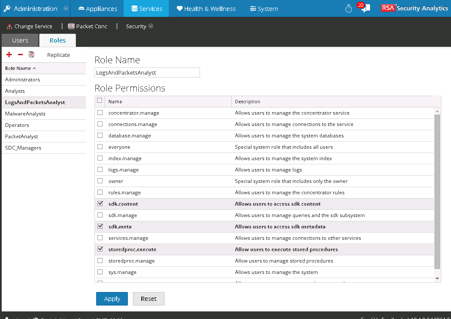Uncheck the sdk.meta permission checkbox
Screen dimensions: 451x319
coord(100,226)
